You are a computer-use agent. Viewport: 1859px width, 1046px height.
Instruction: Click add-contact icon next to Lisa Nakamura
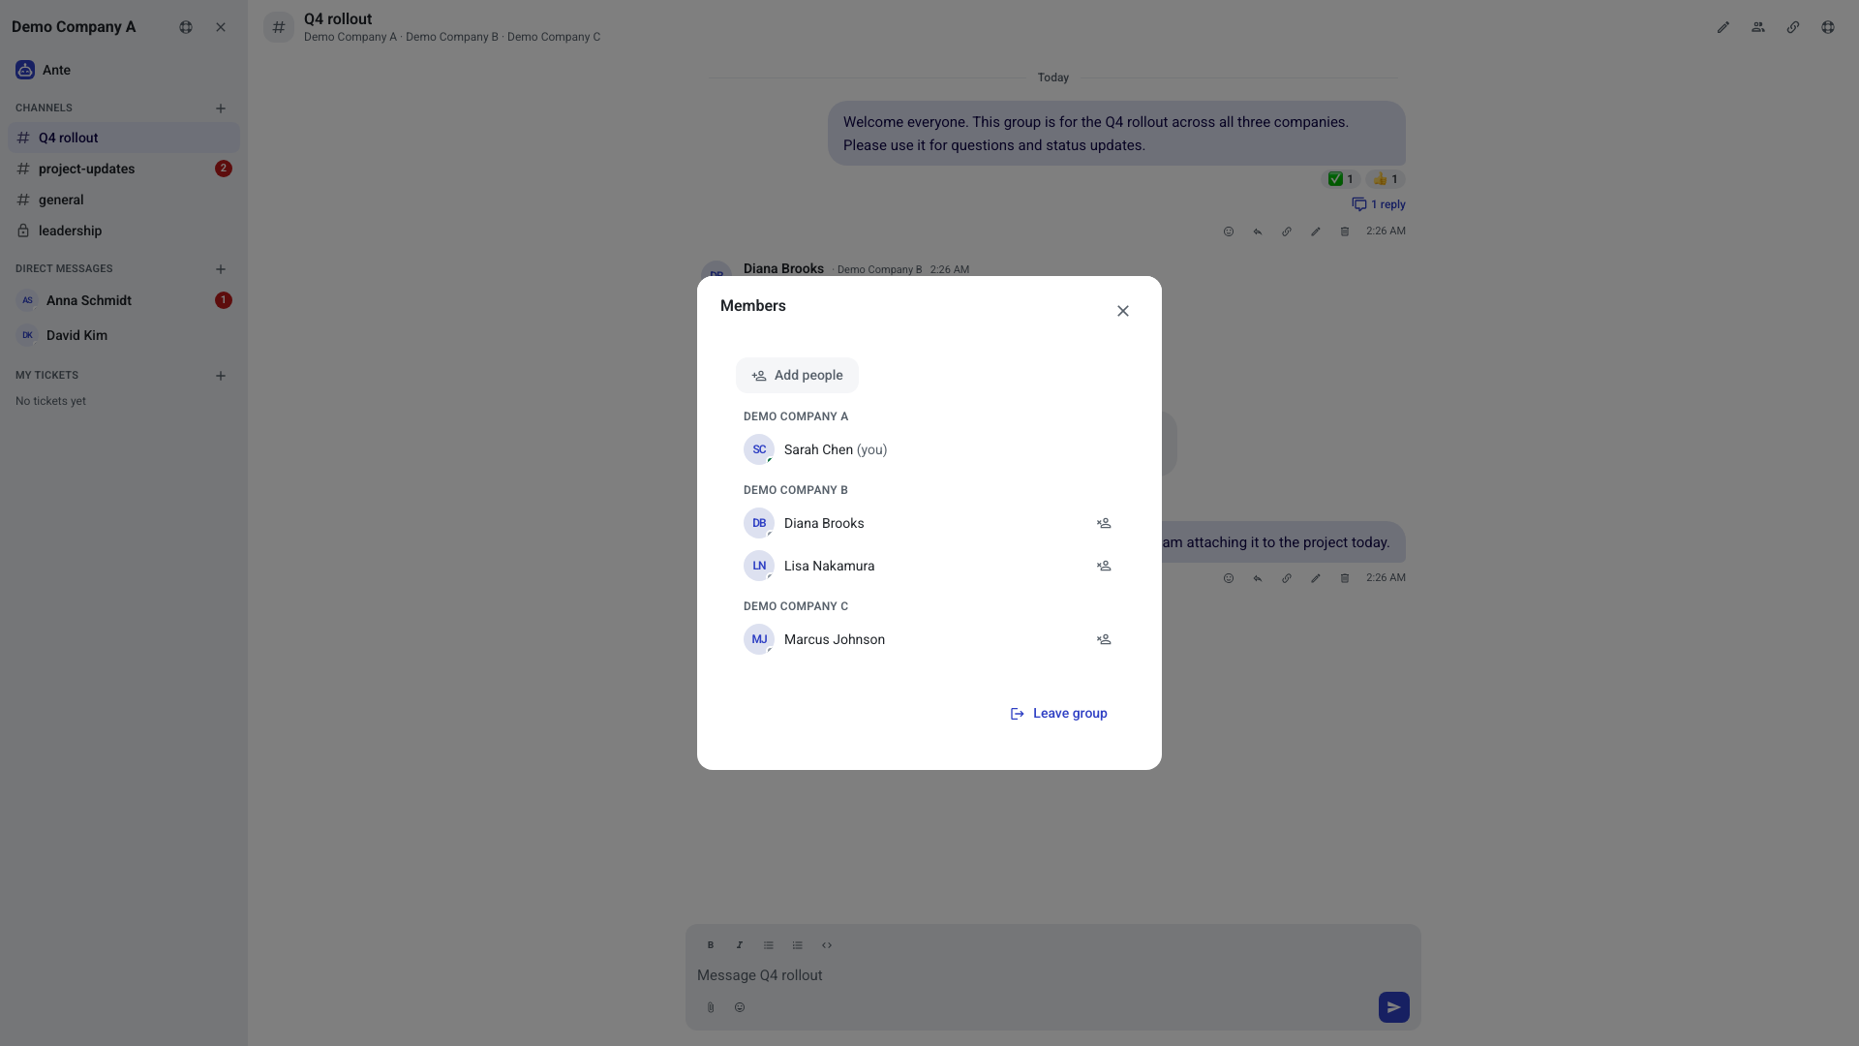(1104, 566)
